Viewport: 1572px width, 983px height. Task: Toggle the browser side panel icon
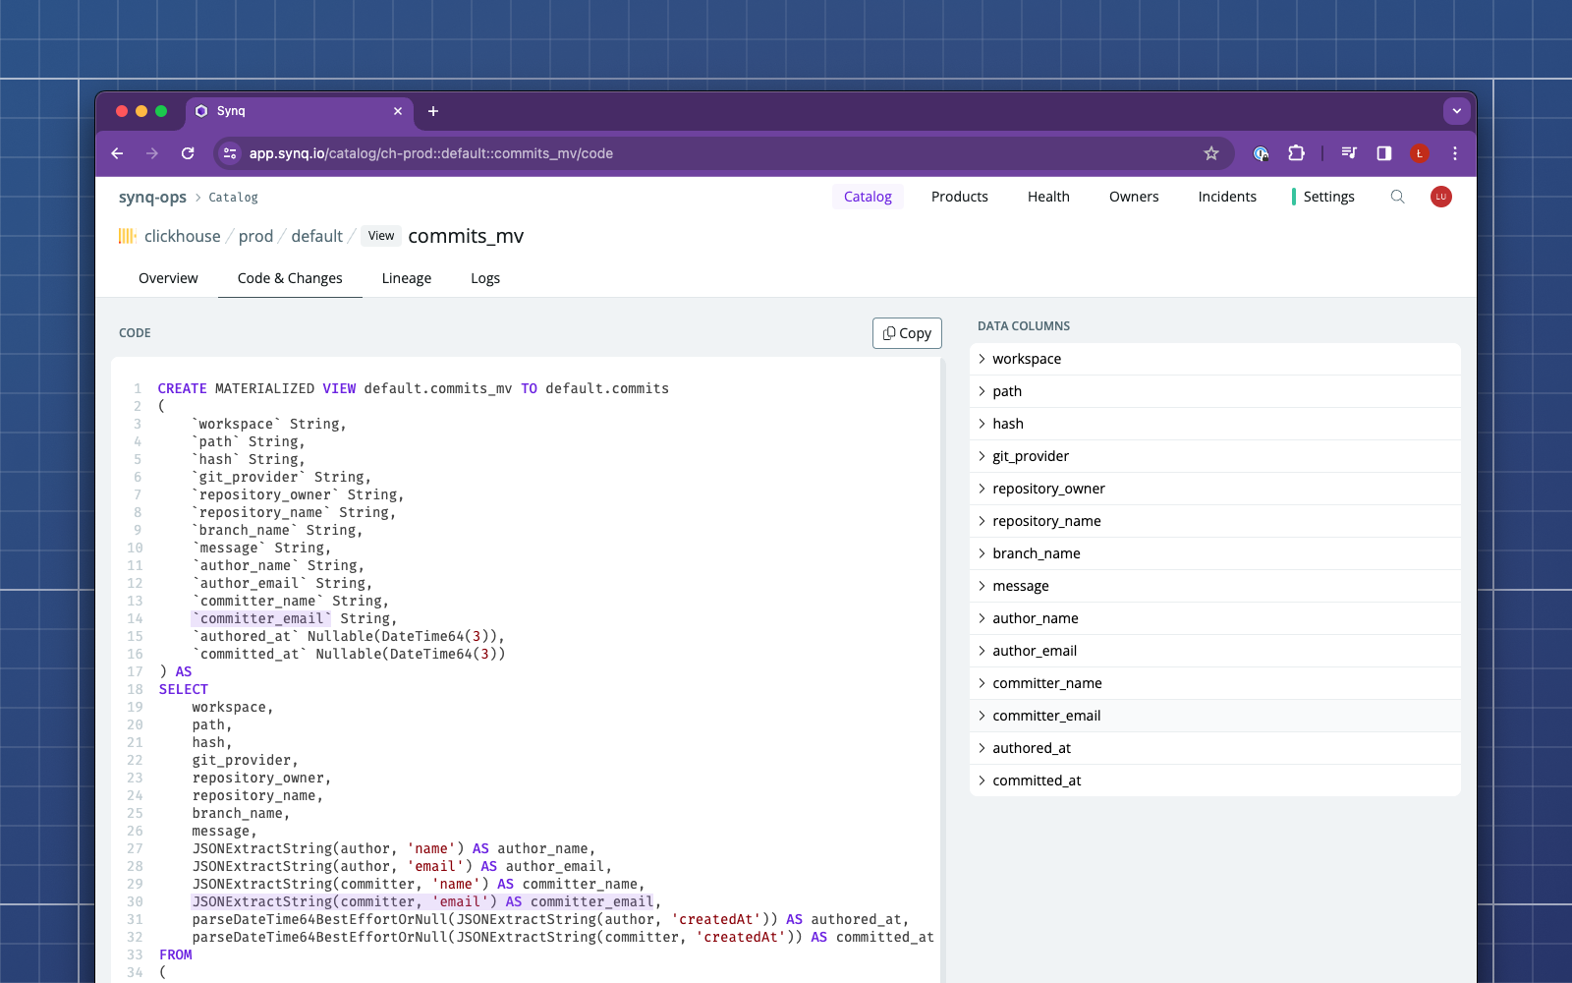click(1384, 153)
